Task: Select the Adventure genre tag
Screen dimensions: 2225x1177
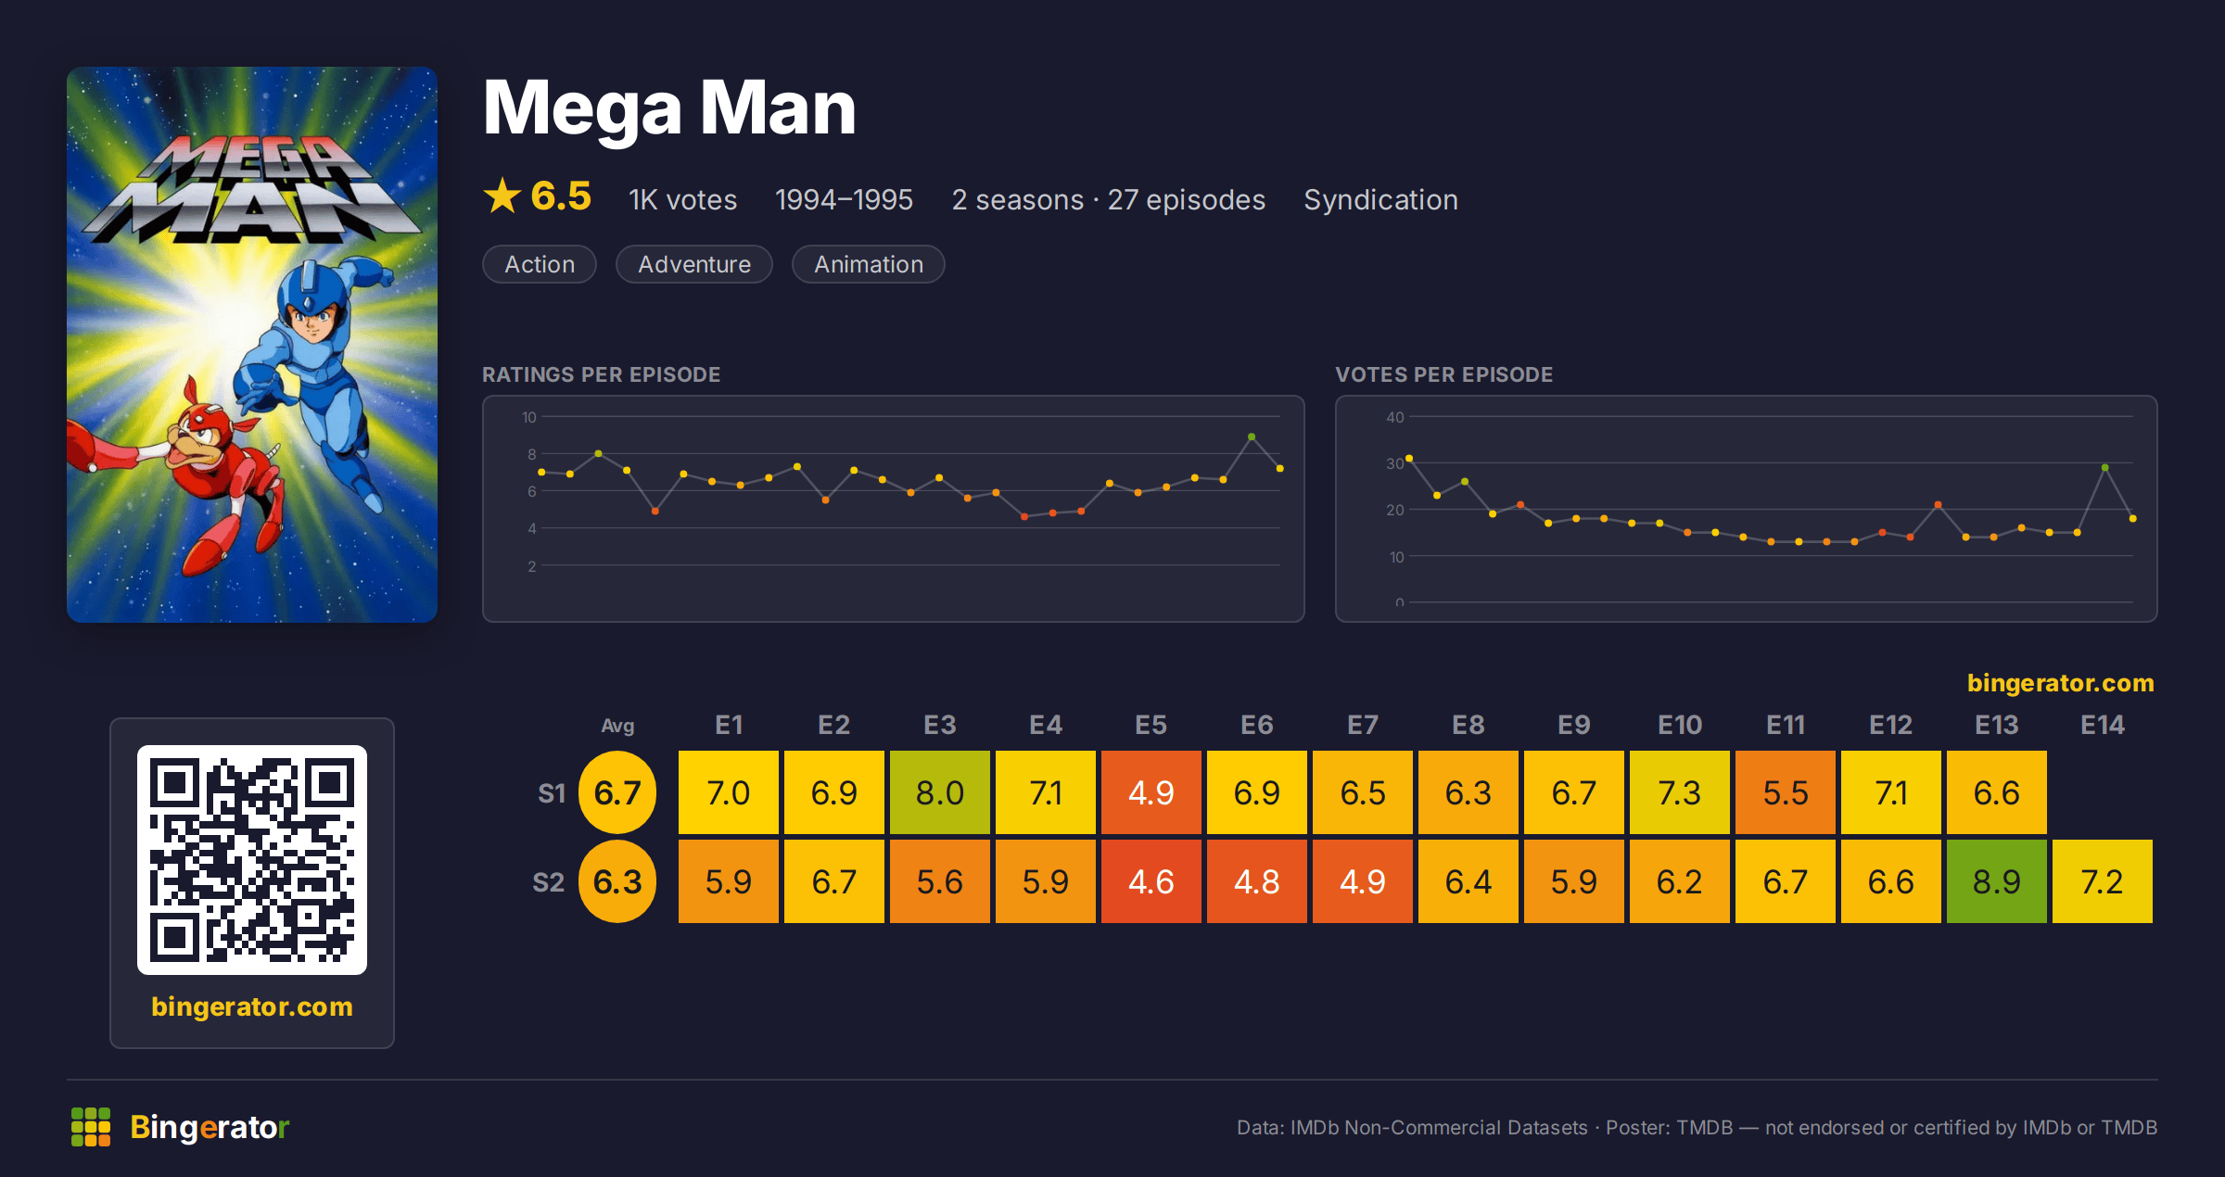Action: pos(694,264)
